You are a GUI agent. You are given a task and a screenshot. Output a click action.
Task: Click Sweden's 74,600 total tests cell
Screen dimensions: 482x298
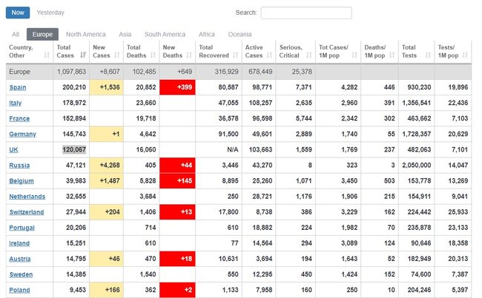point(417,274)
